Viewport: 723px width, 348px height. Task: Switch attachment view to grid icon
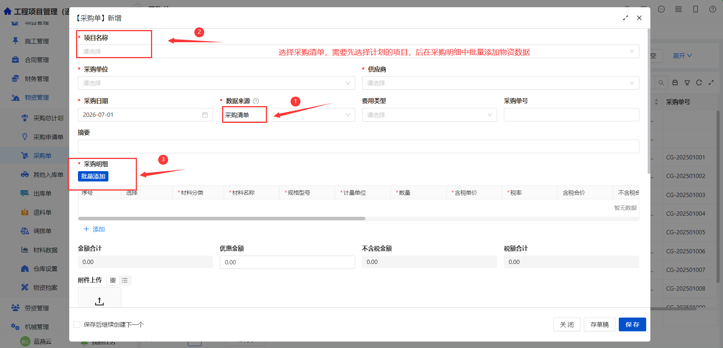pyautogui.click(x=113, y=280)
